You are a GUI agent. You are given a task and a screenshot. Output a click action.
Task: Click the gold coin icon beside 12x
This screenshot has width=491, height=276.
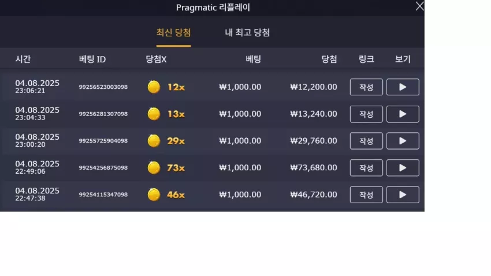[154, 87]
